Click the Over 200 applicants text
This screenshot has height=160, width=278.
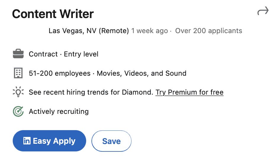click(208, 31)
